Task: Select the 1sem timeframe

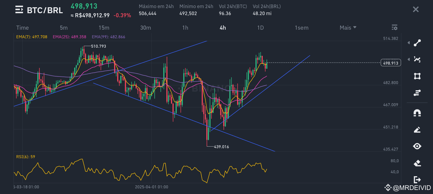Action: tap(301, 28)
